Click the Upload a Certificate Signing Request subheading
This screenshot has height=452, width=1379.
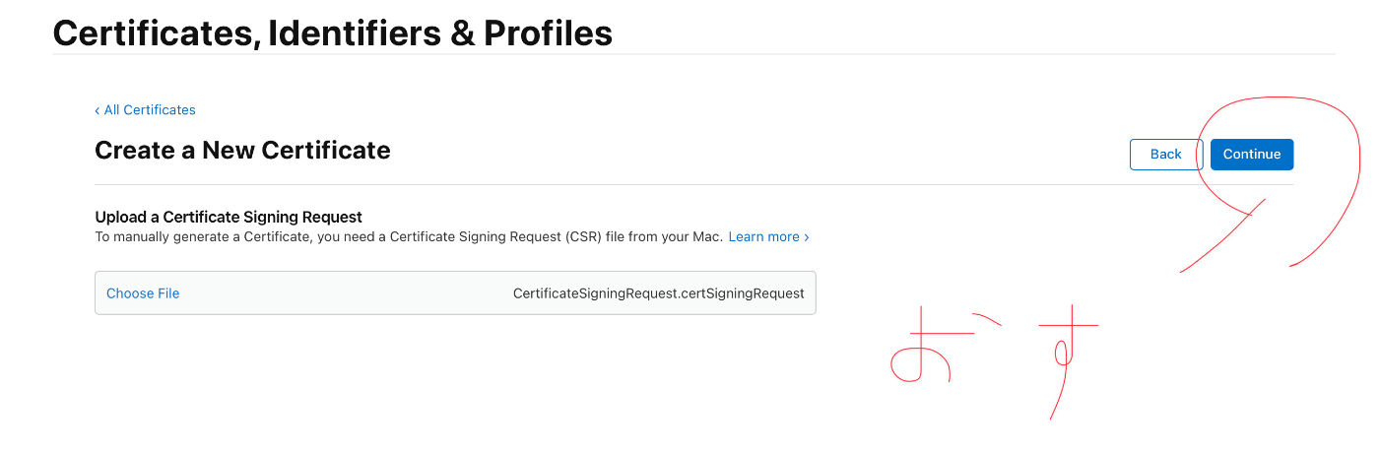tap(229, 217)
